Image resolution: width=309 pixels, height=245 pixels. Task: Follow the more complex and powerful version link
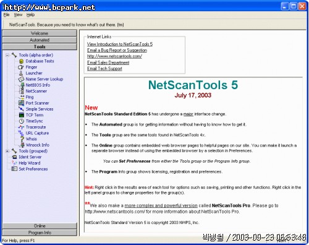[x=161, y=205]
